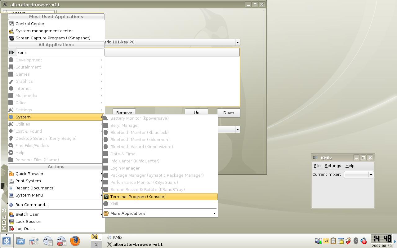Click the Bluetooth tray icon
The height and width of the screenshot is (248, 397).
coord(356,241)
